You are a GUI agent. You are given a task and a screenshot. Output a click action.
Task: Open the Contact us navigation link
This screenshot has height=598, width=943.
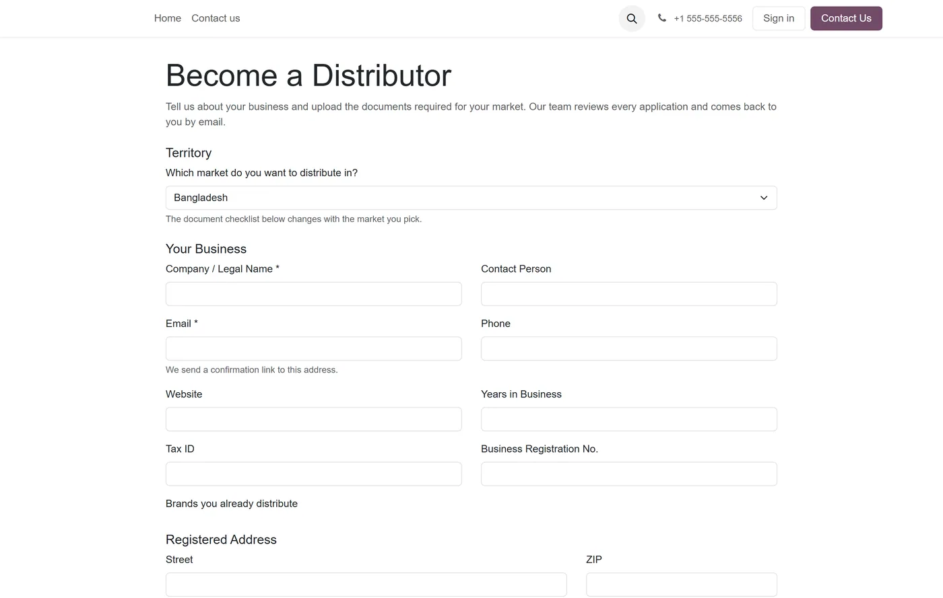click(216, 18)
